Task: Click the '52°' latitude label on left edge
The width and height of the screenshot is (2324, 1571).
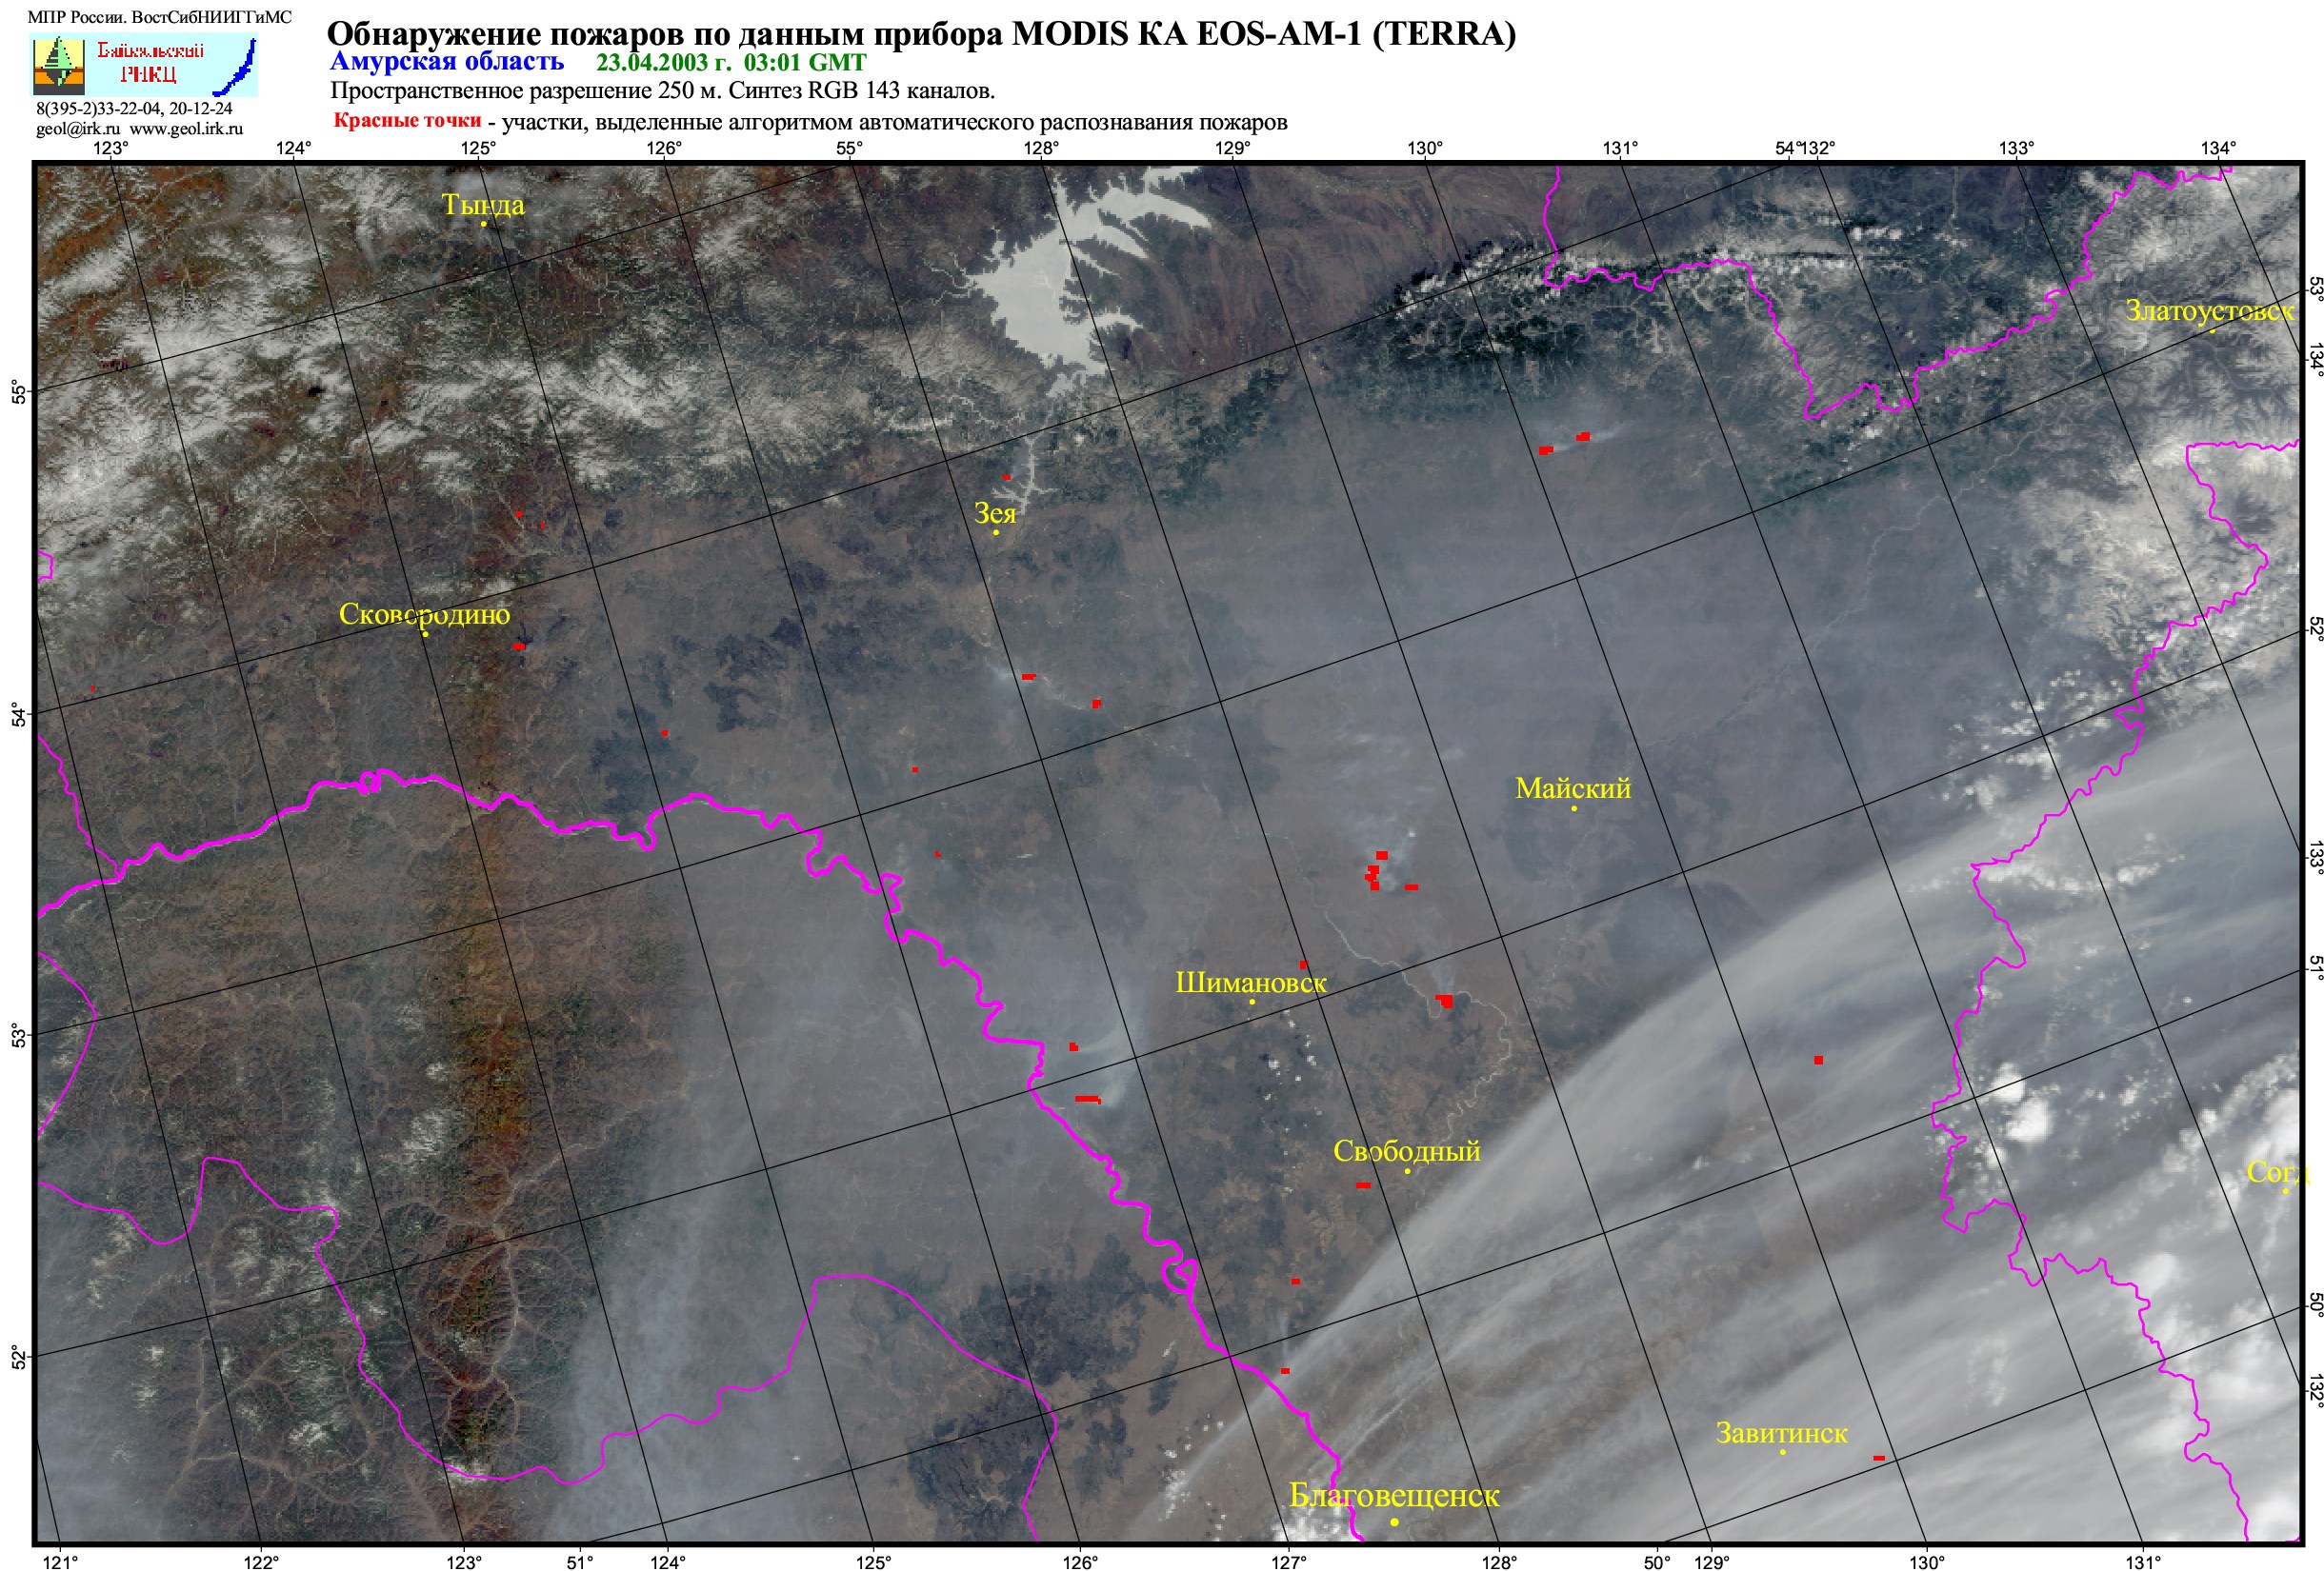Action: 18,1357
